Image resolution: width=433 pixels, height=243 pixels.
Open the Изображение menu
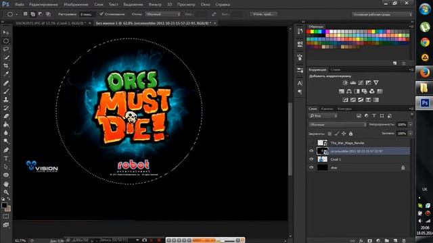tap(76, 5)
